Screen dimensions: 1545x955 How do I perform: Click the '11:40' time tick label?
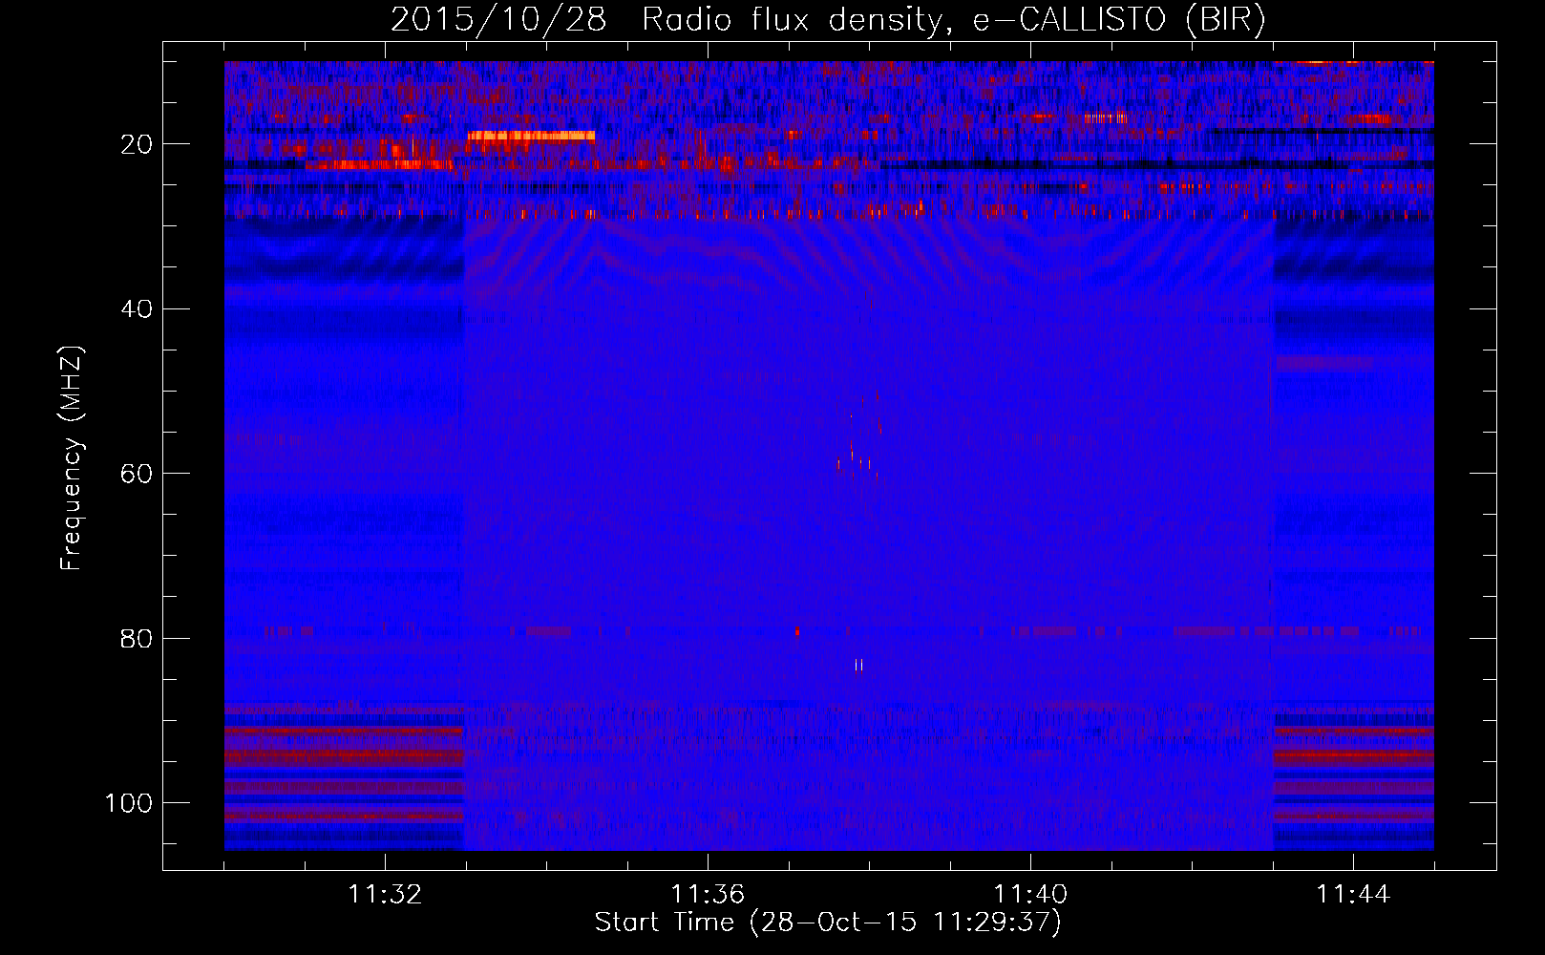1030,895
